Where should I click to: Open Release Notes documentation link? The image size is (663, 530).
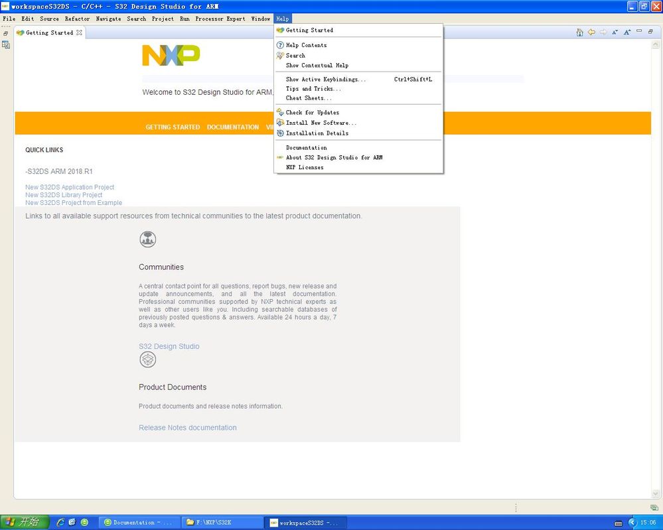point(188,427)
